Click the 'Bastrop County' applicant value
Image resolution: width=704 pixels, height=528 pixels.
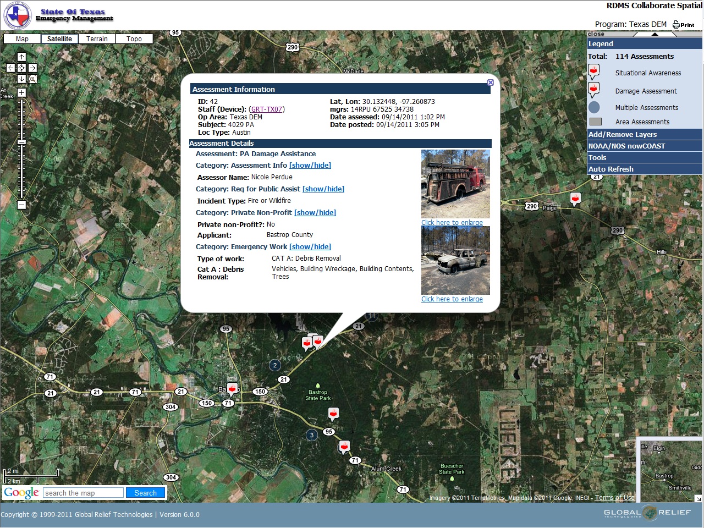point(290,235)
